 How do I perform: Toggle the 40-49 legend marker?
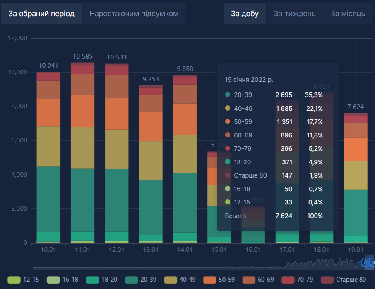pyautogui.click(x=171, y=280)
